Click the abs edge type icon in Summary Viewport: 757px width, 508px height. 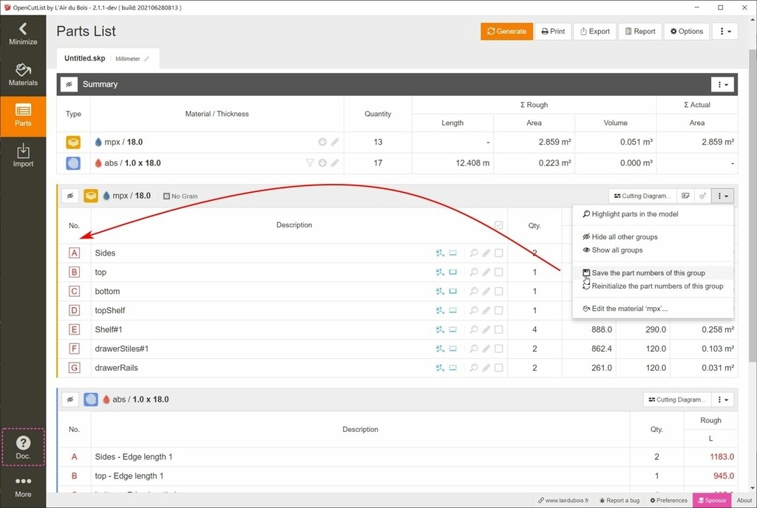[73, 163]
